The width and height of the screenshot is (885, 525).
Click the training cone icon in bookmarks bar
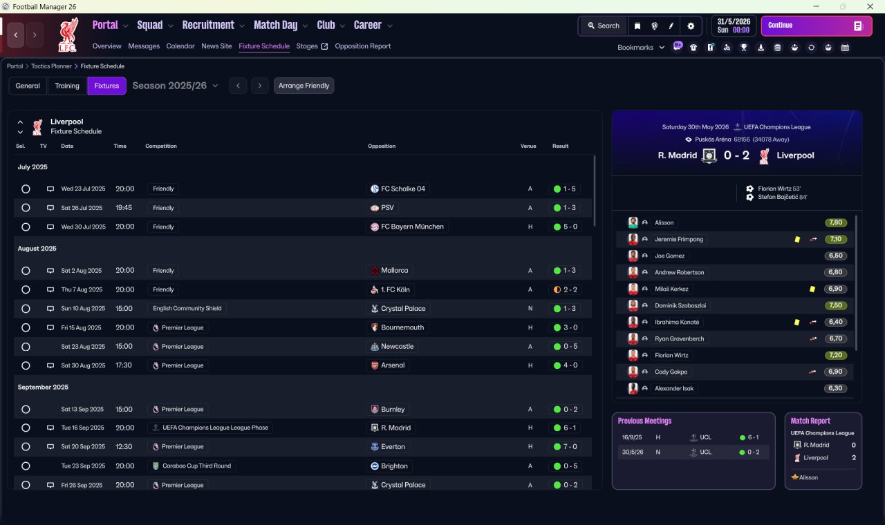pos(761,48)
